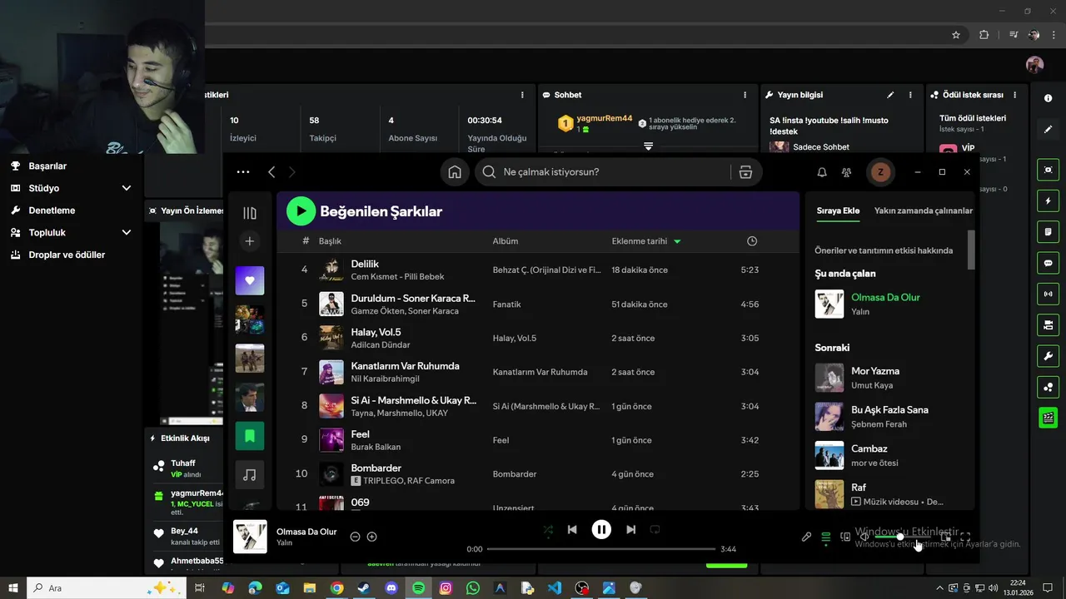The width and height of the screenshot is (1066, 599).
Task: Pause the current song
Action: 601,529
